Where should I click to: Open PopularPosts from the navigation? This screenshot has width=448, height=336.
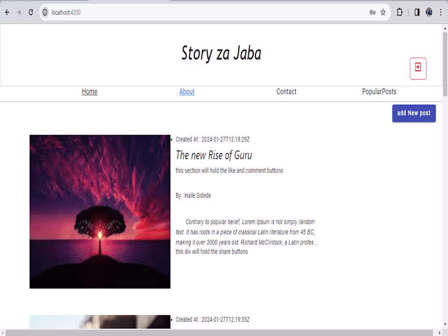click(379, 92)
